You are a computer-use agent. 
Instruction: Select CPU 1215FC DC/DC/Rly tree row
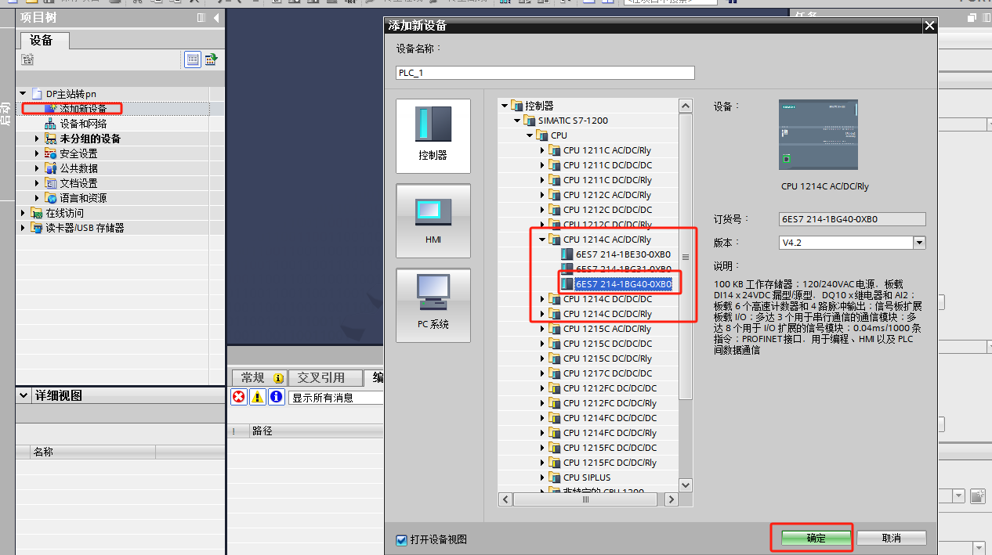[610, 463]
